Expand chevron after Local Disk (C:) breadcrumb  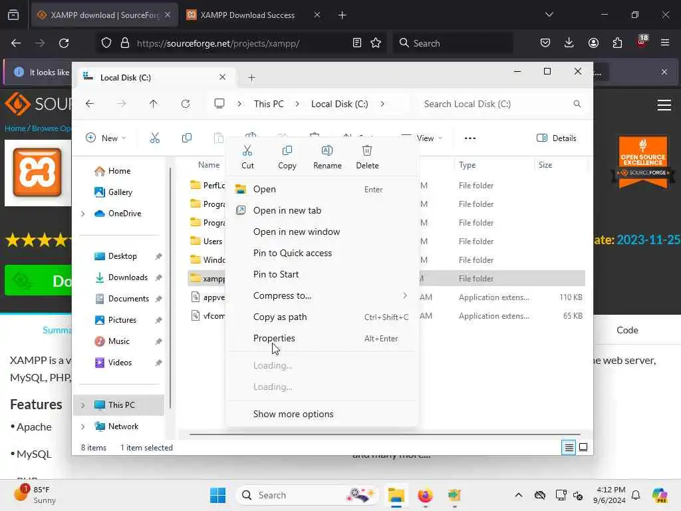pos(382,104)
